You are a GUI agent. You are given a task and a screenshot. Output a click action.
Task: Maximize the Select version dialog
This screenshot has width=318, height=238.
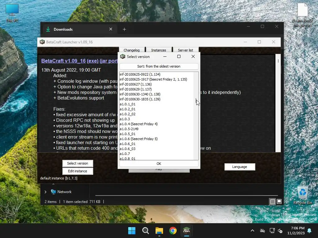point(179,56)
